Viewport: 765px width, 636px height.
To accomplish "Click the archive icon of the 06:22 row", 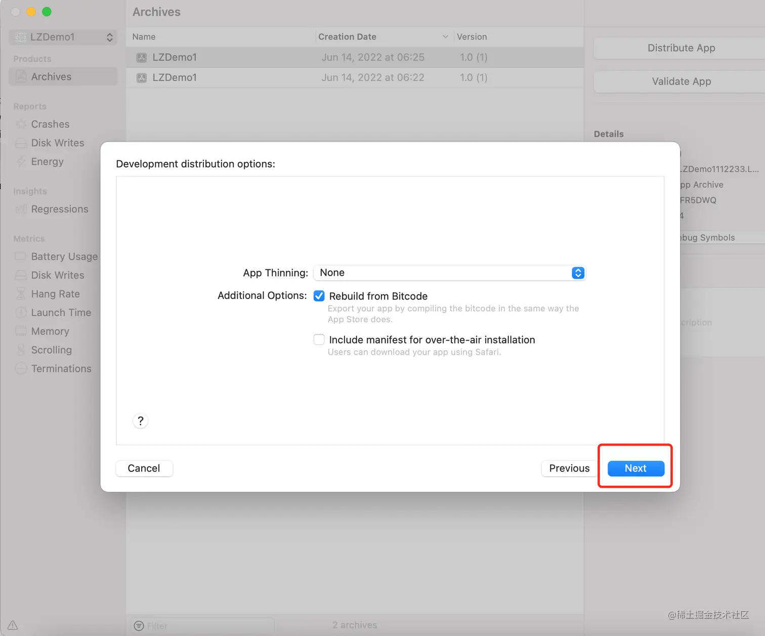I will (142, 78).
